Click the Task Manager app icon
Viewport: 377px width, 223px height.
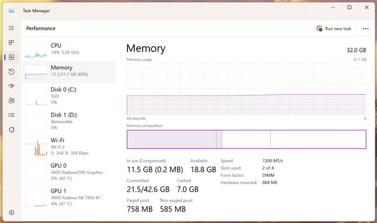click(11, 10)
